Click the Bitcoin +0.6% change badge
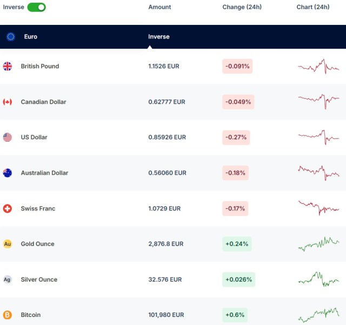346x325 pixels. coord(235,315)
